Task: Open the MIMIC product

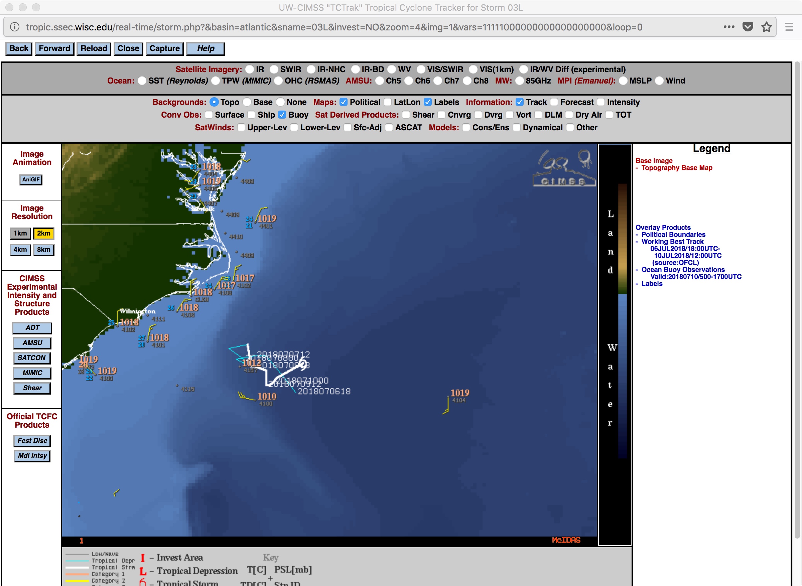Action: [x=32, y=373]
